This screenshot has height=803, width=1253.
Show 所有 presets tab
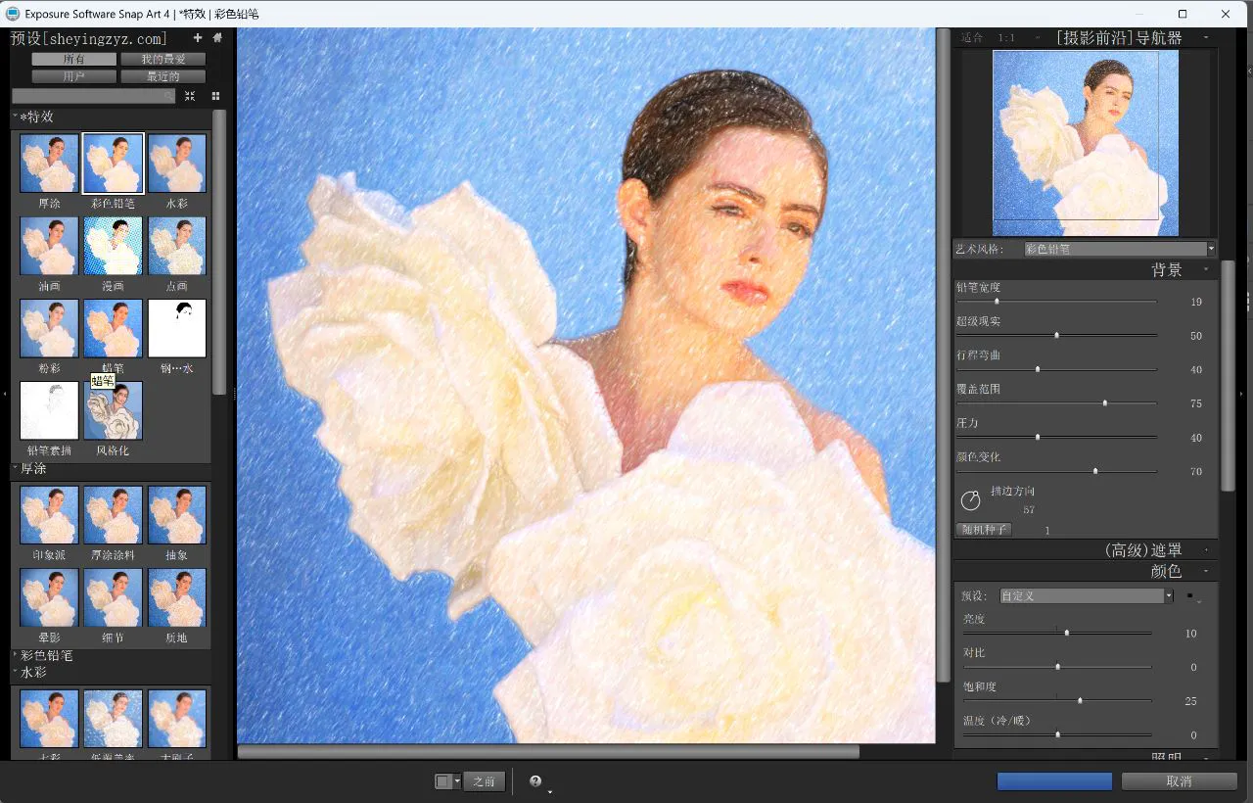tap(74, 60)
